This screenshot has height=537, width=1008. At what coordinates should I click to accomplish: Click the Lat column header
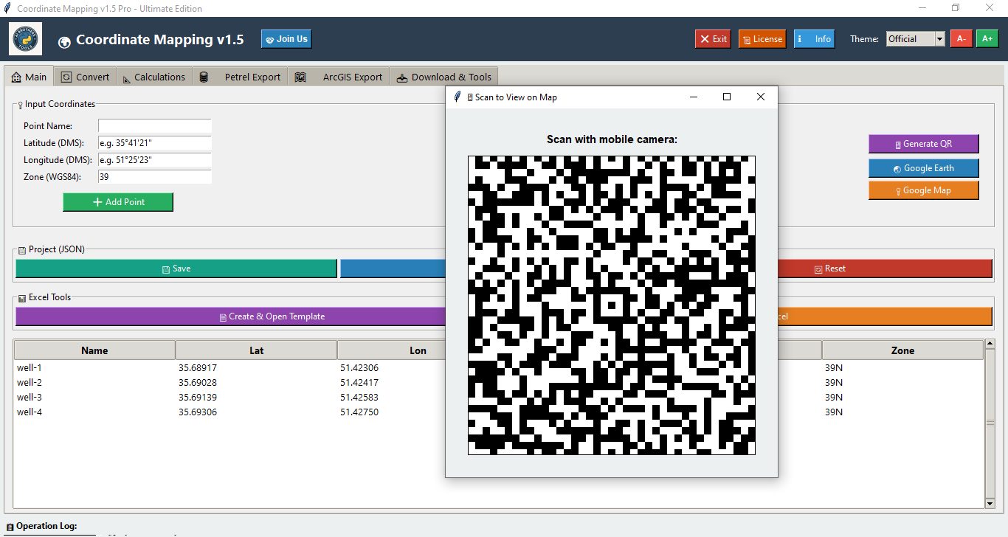point(256,350)
